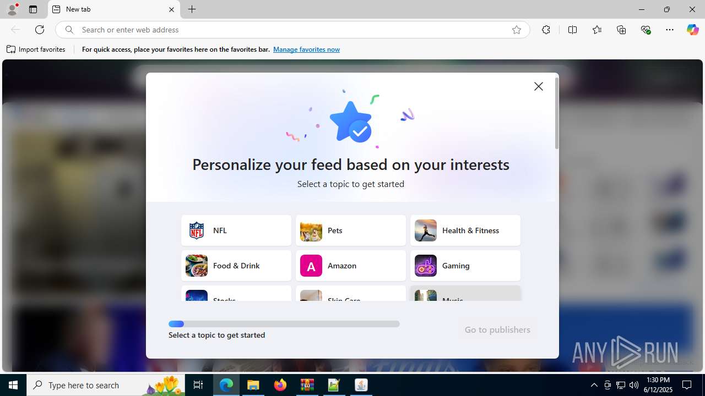
Task: Close the New tab tab
Action: point(171,9)
